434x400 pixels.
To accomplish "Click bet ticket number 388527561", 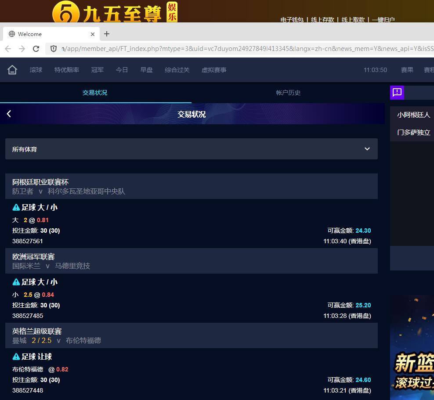I will pyautogui.click(x=28, y=241).
